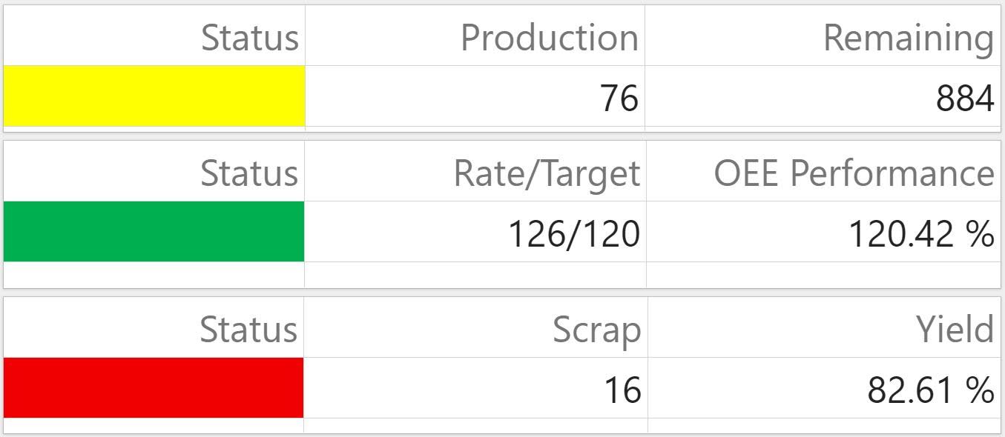This screenshot has width=1005, height=437.
Task: Click Status header above the red bar
Action: coord(248,330)
